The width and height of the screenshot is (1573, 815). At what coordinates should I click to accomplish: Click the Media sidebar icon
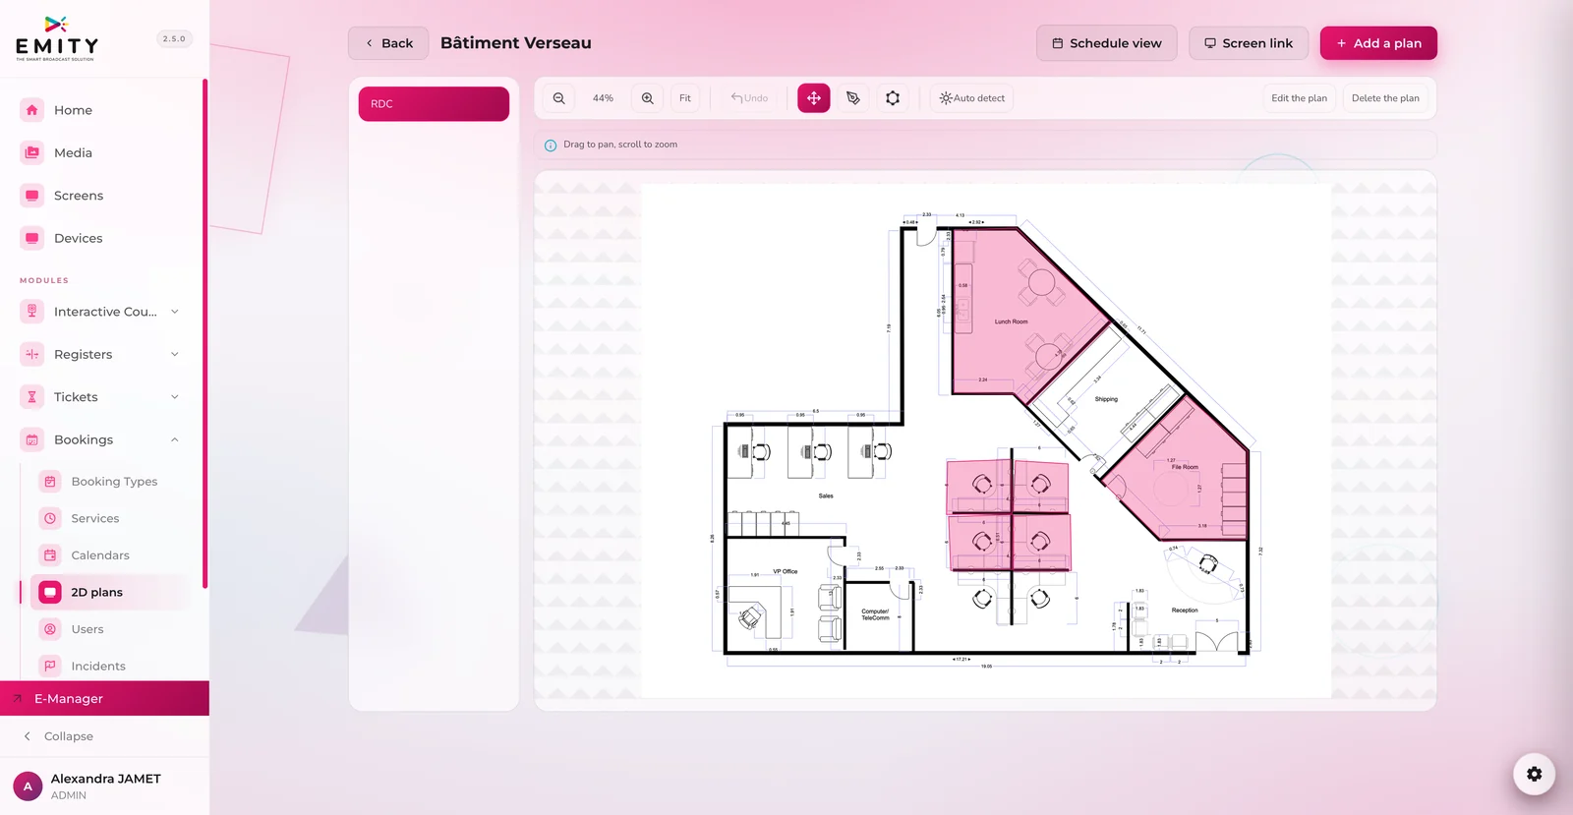pos(32,152)
